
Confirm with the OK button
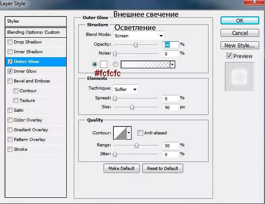pos(240,20)
